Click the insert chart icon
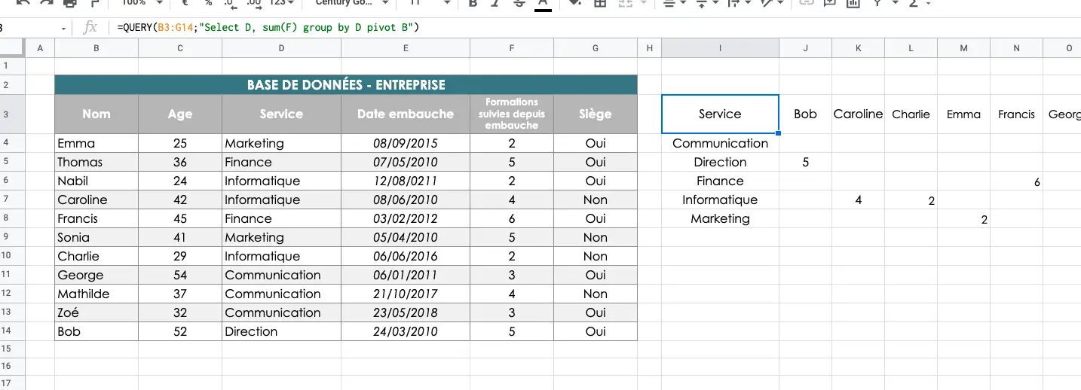This screenshot has width=1081, height=390. pyautogui.click(x=853, y=3)
